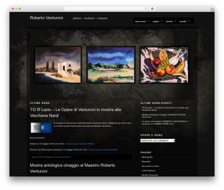
Task: Open the Biografia page link
Action: pyautogui.click(x=146, y=162)
